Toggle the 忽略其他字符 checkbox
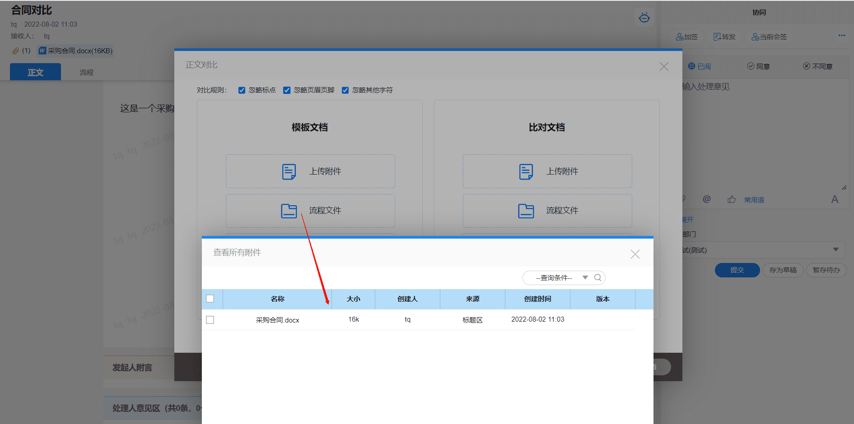Viewport: 854px width, 424px height. (x=345, y=90)
